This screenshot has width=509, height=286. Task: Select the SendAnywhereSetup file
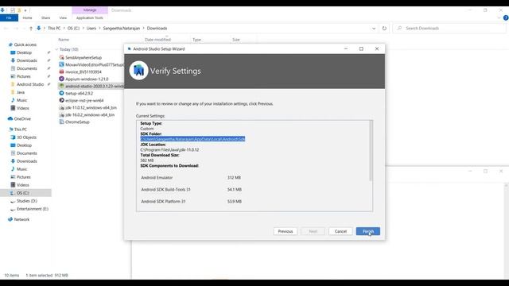tap(84, 57)
